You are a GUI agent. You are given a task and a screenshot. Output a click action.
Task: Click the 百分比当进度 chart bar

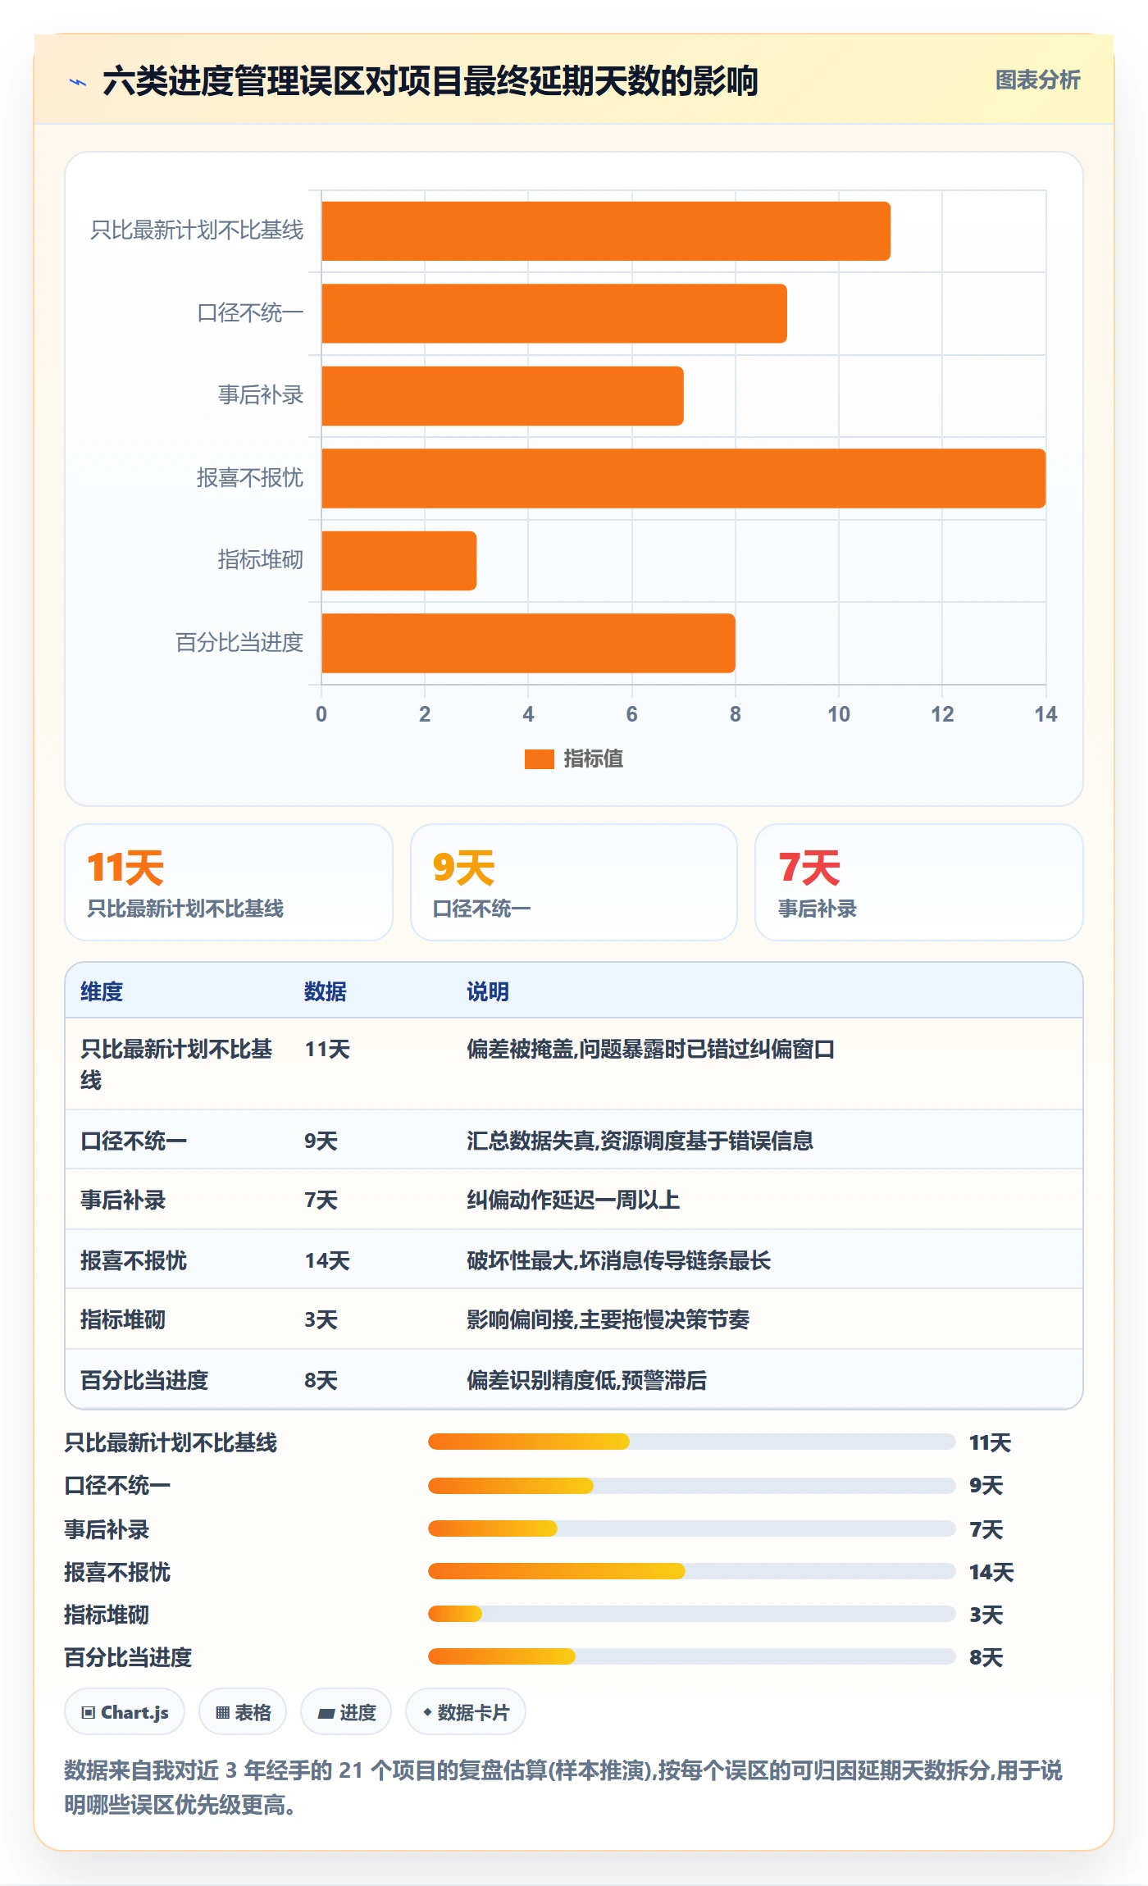tap(528, 643)
